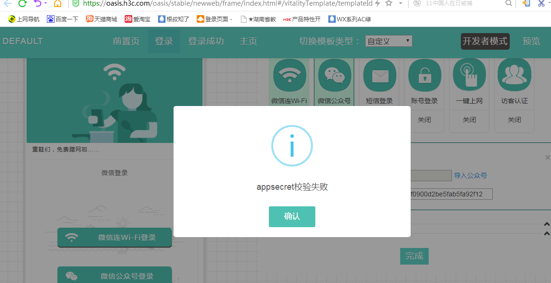Image resolution: width=551 pixels, height=283 pixels.
Task: Toggle the 关闭 switch under 访客认证
Action: pyautogui.click(x=514, y=120)
